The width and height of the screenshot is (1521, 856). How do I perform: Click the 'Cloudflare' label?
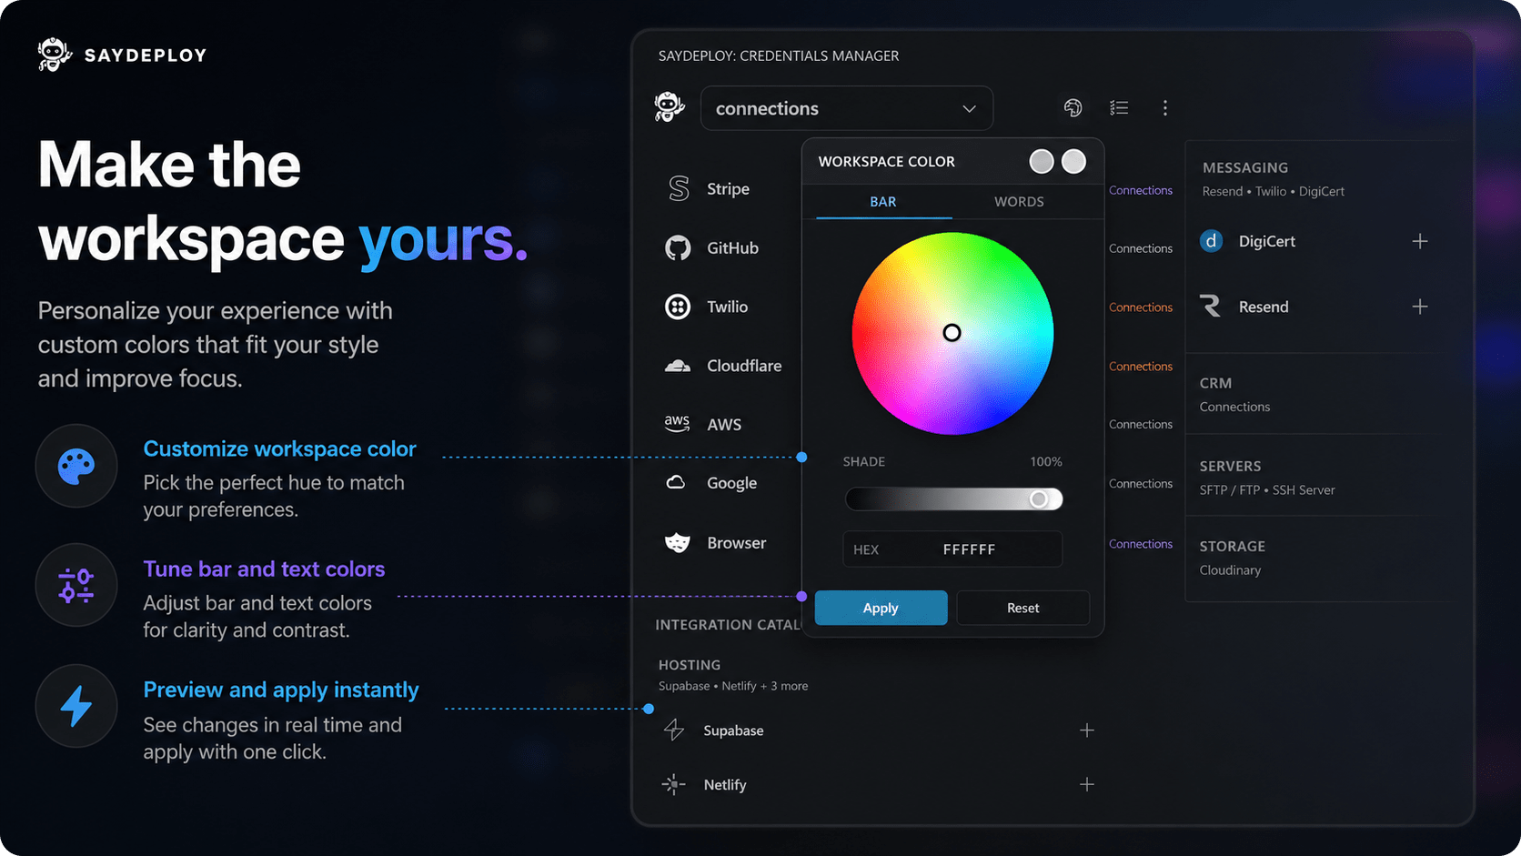pos(744,366)
